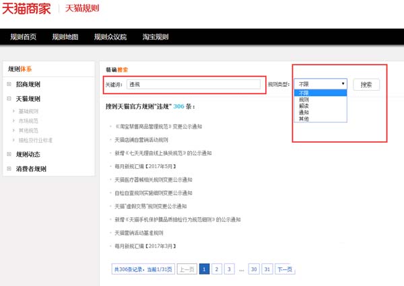The height and width of the screenshot is (286, 404).
Task: Go to 规则首页 in navigation bar
Action: point(23,37)
